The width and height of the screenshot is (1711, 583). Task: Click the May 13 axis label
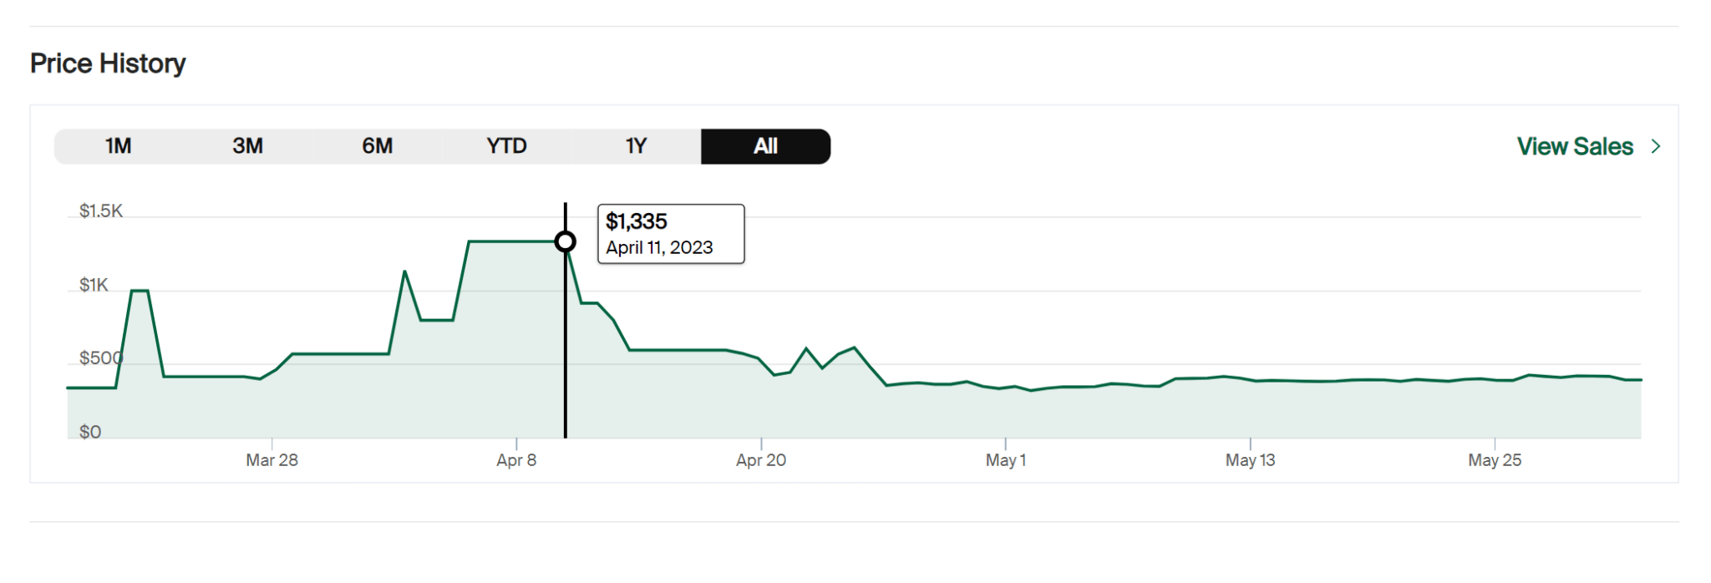tap(1250, 460)
